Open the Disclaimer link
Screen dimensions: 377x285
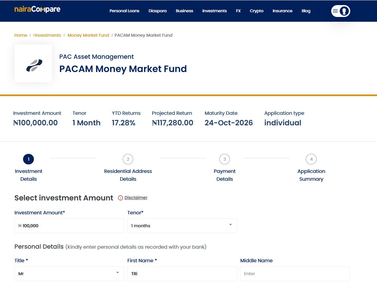pyautogui.click(x=136, y=198)
